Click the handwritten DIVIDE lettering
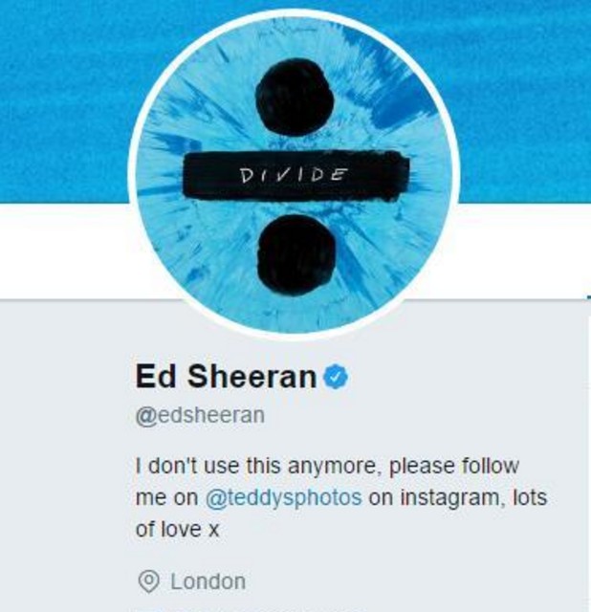Viewport: 591px width, 612px height. click(294, 175)
